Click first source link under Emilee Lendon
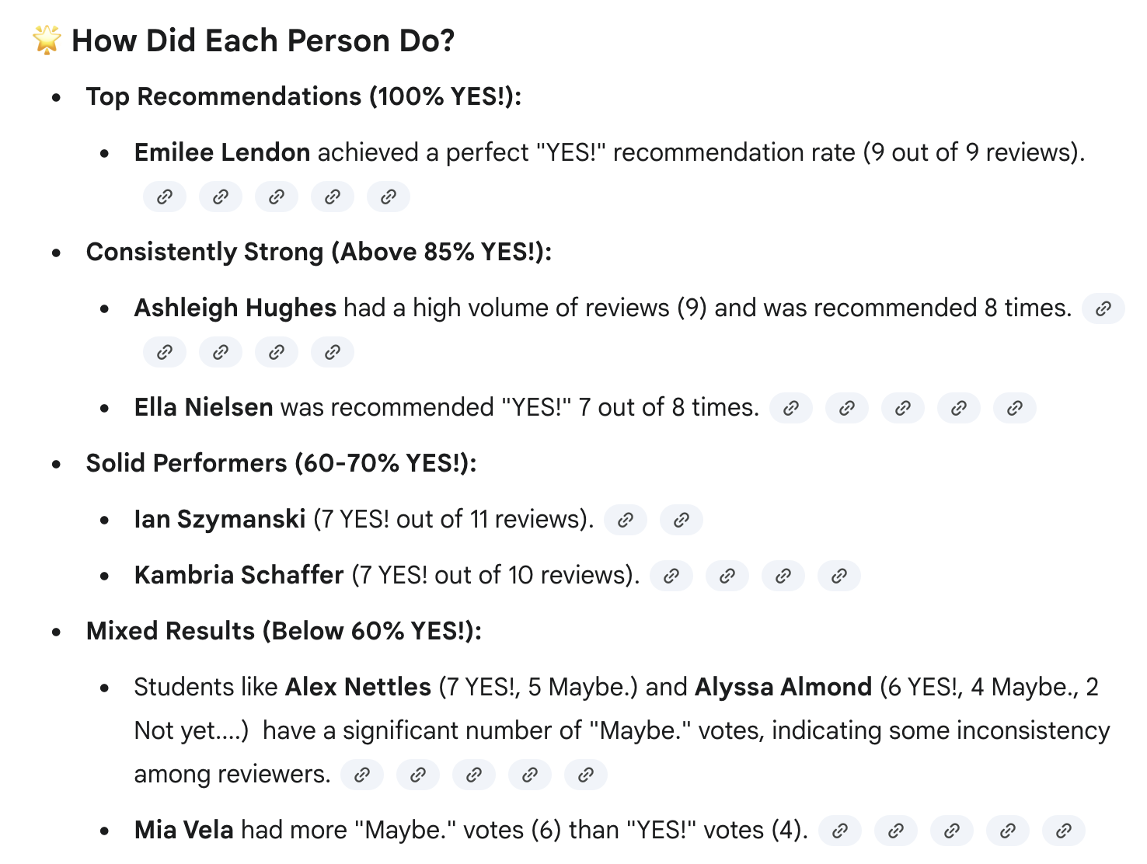Viewport: 1147px width, 864px height. [x=165, y=197]
